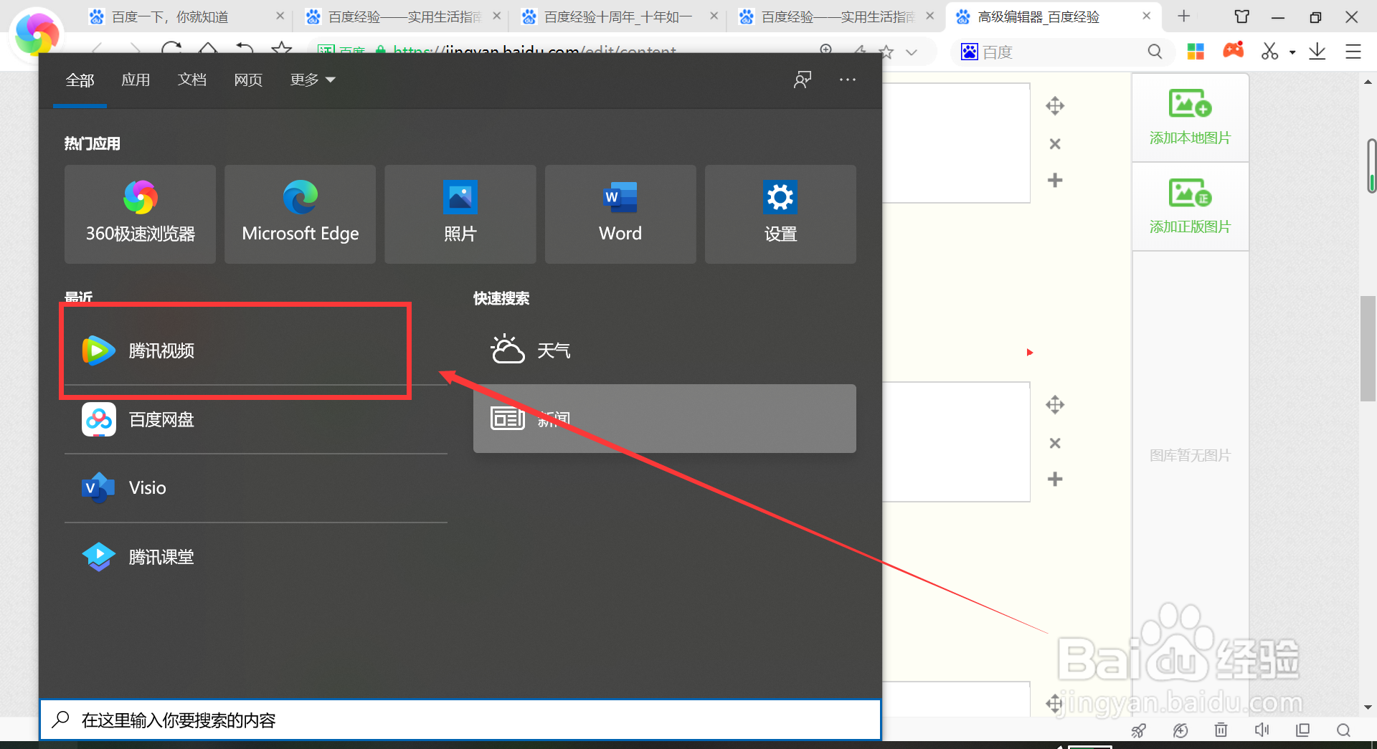Reload the page with refresh button
Screen dimensions: 1377x749
tap(171, 49)
